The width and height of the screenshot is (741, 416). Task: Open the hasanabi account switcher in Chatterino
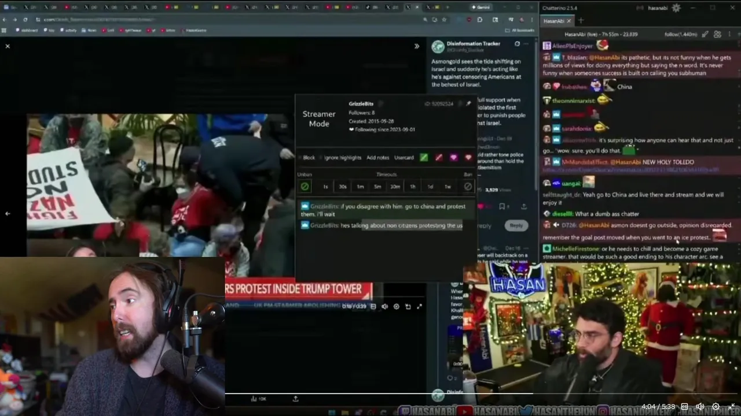click(x=658, y=8)
